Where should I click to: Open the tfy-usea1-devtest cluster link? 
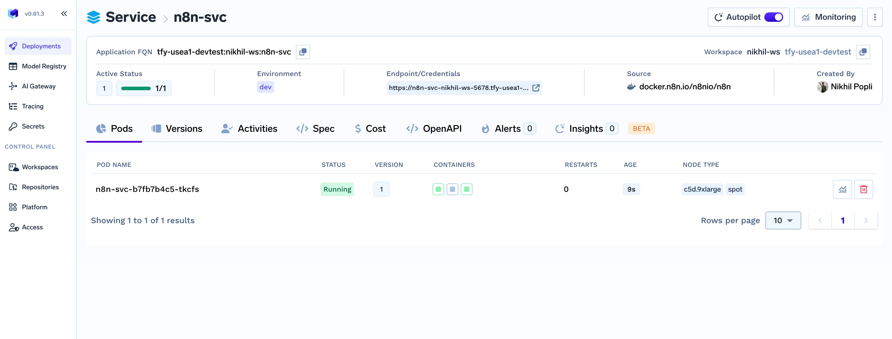818,52
